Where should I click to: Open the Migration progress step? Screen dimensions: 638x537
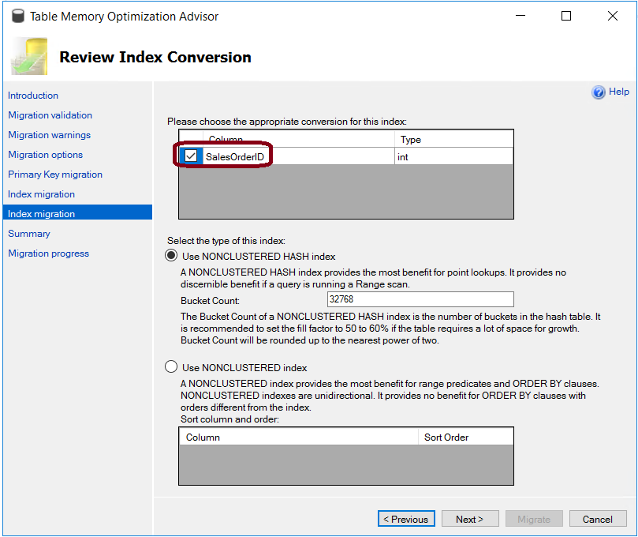[48, 253]
